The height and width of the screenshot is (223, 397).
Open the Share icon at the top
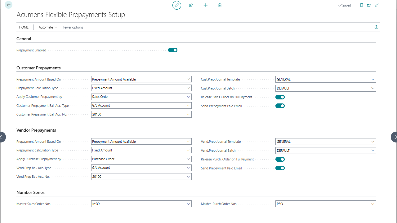click(x=191, y=5)
